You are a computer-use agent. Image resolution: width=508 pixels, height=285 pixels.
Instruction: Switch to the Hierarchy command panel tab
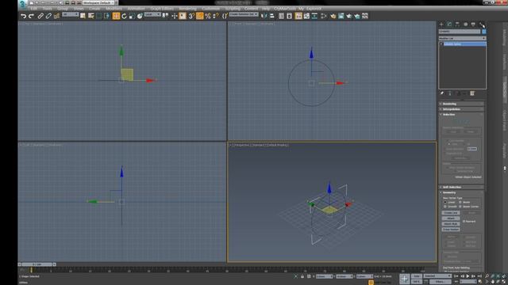click(x=457, y=25)
